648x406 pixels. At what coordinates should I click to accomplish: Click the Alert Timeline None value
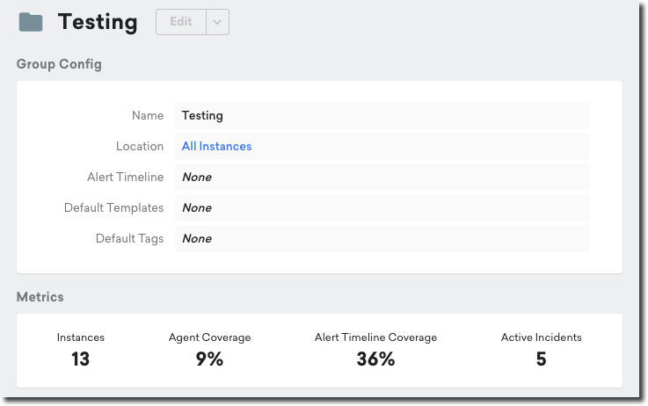tap(196, 178)
